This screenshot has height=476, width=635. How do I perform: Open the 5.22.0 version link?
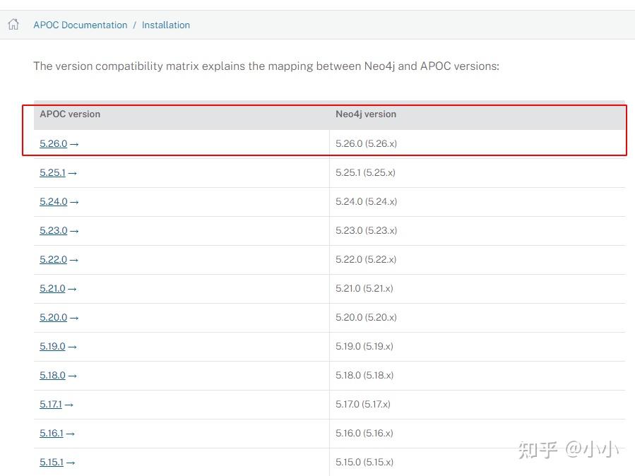point(53,259)
